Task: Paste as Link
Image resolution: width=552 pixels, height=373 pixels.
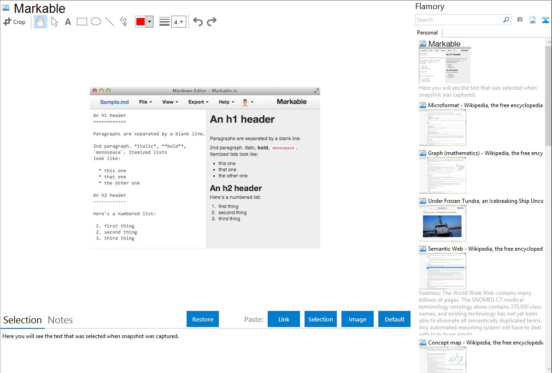Action: point(284,319)
